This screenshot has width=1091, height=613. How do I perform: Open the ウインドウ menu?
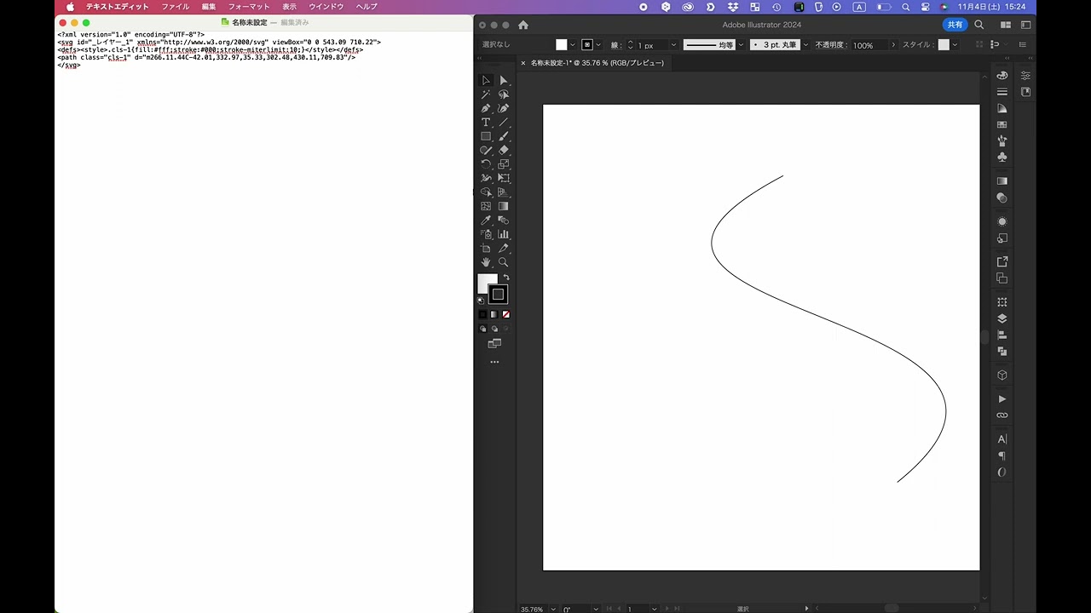[326, 7]
